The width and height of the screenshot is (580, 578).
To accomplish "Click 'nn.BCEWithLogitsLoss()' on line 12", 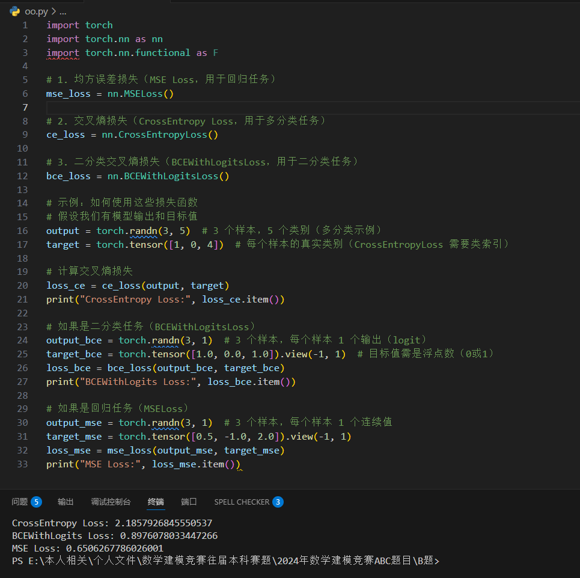I will [x=168, y=176].
